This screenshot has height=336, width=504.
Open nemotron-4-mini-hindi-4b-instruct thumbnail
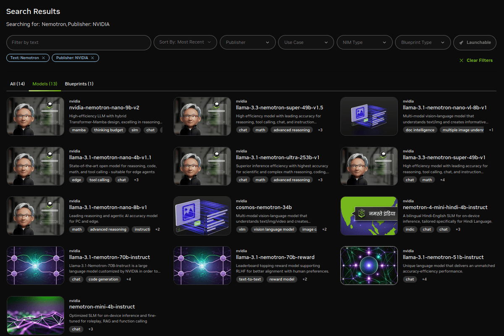pyautogui.click(x=369, y=216)
